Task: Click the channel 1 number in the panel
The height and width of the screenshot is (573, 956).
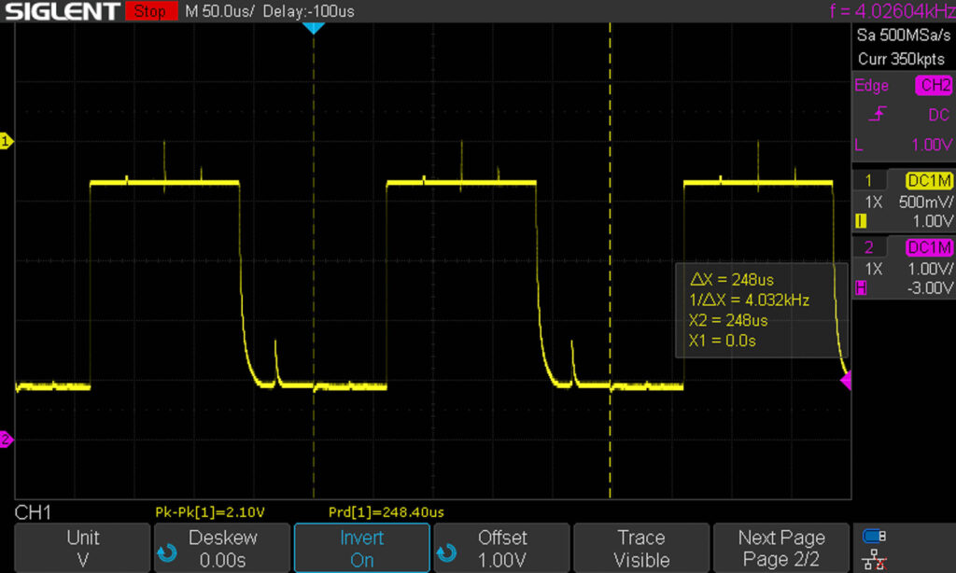Action: click(869, 181)
